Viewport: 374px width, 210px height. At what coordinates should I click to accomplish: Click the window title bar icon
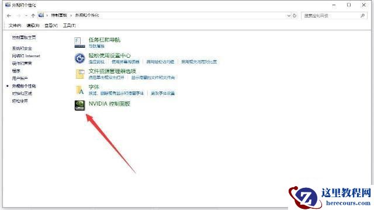(8, 5)
